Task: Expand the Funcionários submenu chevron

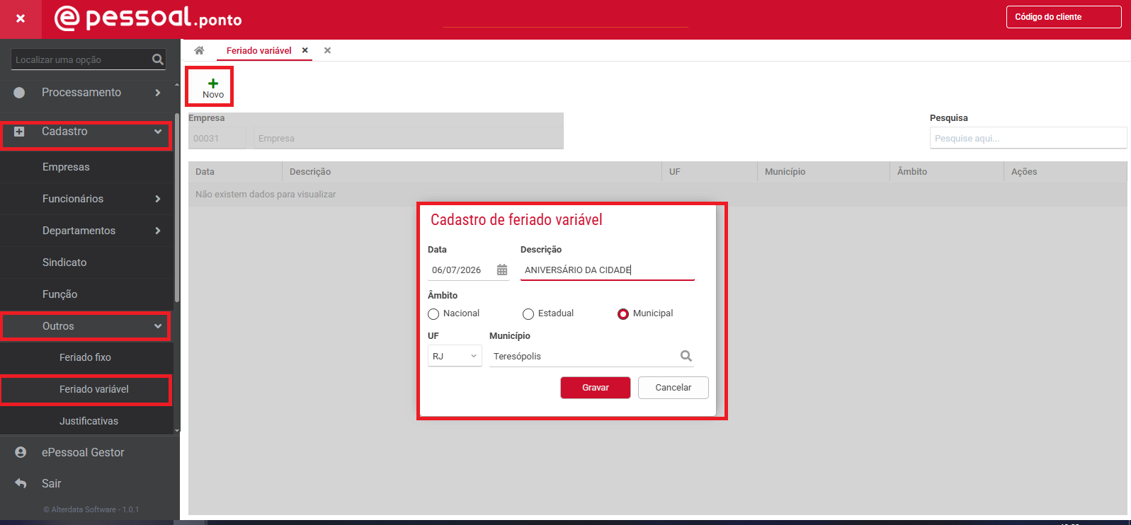Action: (x=158, y=199)
